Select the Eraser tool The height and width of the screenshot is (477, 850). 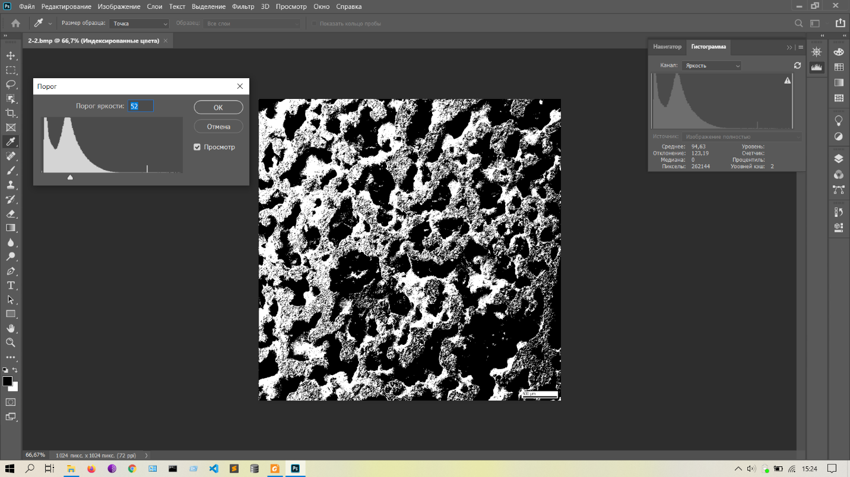11,213
